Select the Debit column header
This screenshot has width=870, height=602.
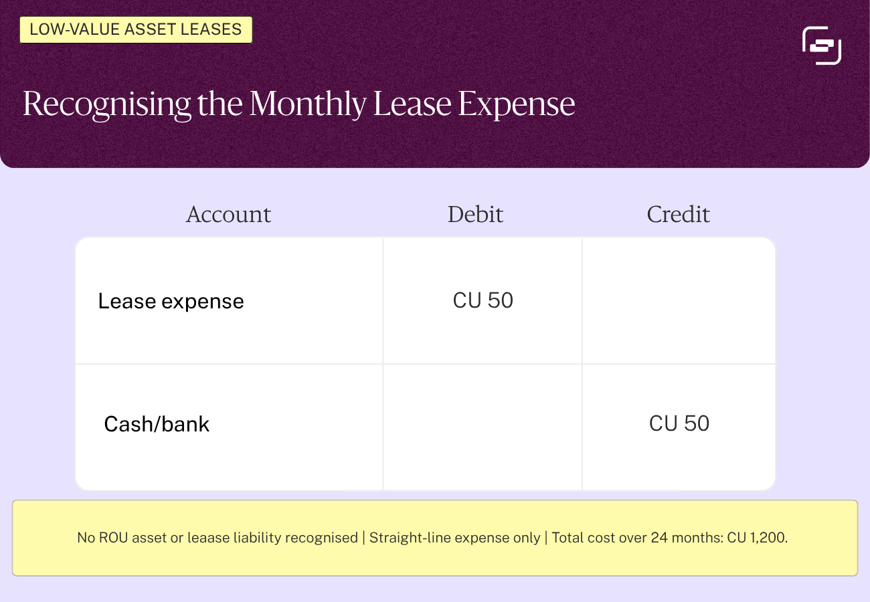[475, 214]
